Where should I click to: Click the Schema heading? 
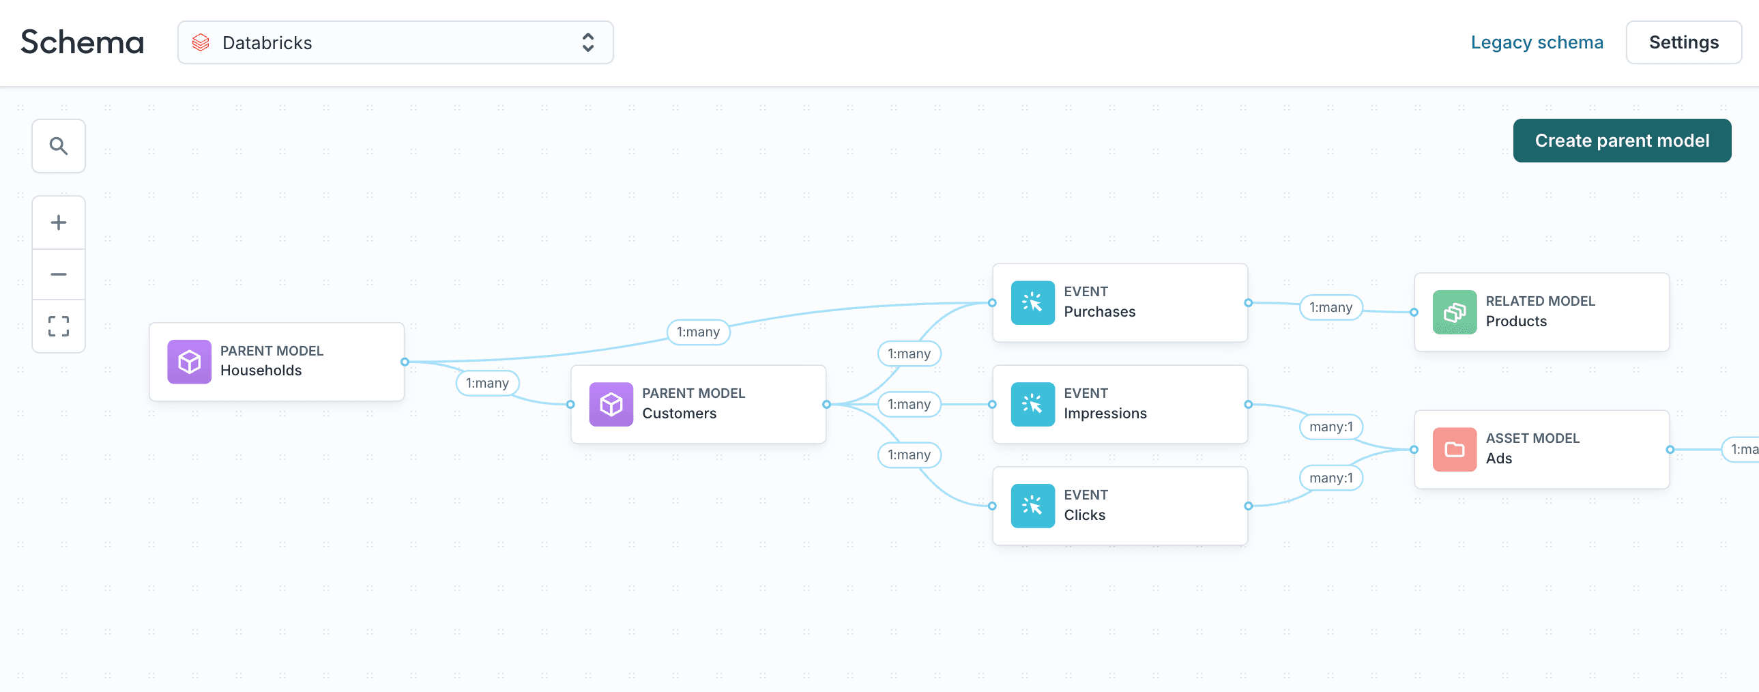coord(82,42)
